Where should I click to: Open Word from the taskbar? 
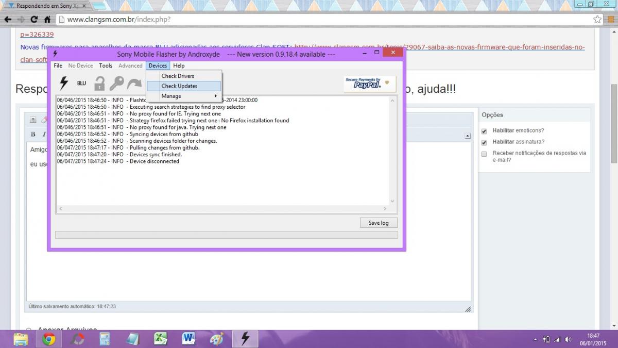189,339
